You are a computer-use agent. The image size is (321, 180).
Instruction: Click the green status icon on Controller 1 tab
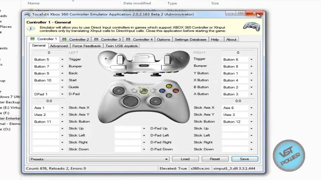pyautogui.click(x=32, y=39)
